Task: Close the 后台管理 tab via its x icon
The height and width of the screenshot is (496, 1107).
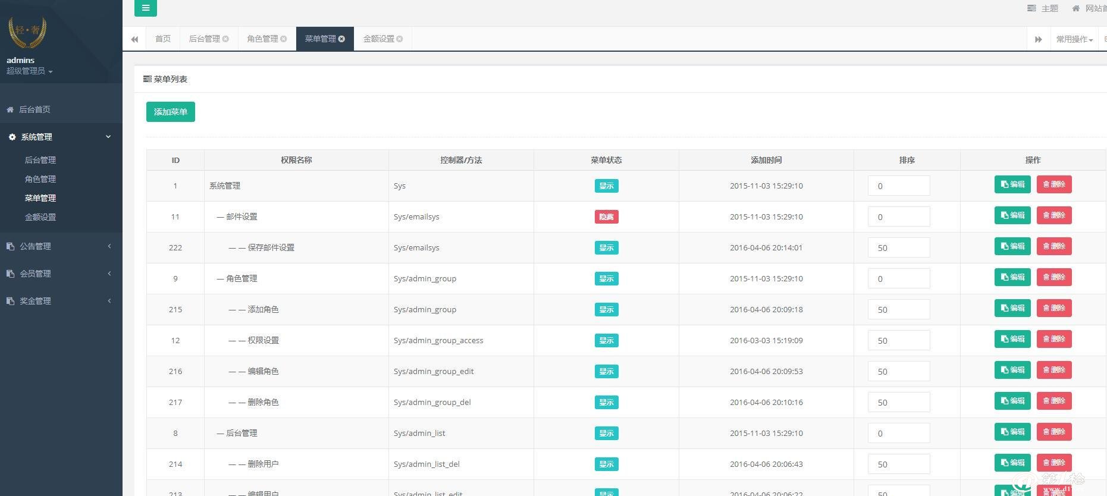Action: pos(225,39)
